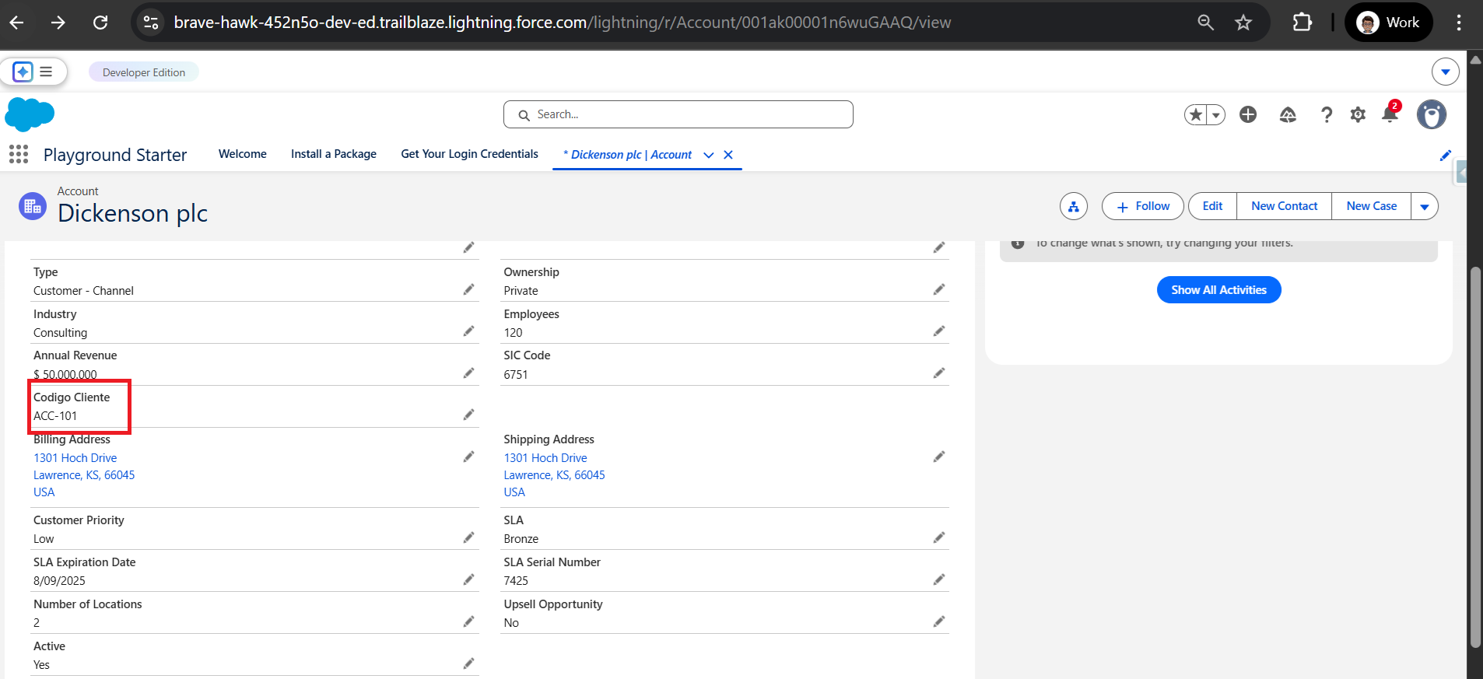The width and height of the screenshot is (1483, 679).
Task: Click pencil icon to edit SIC Code
Action: [x=939, y=373]
